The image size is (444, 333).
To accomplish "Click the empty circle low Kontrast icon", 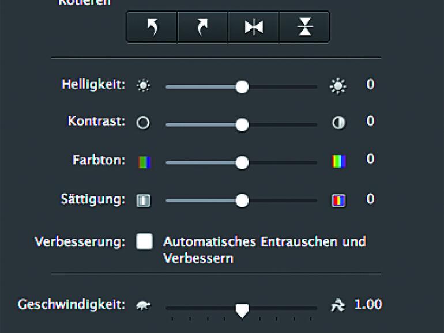I will [143, 123].
